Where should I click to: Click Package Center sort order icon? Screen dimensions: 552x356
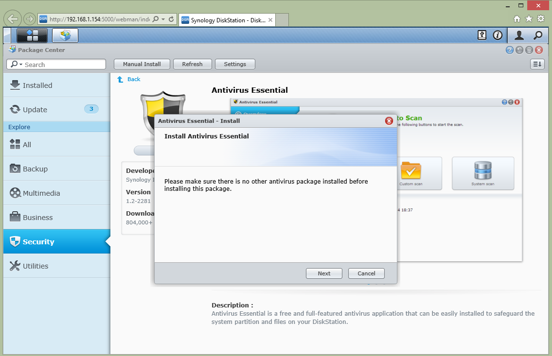pyautogui.click(x=537, y=64)
